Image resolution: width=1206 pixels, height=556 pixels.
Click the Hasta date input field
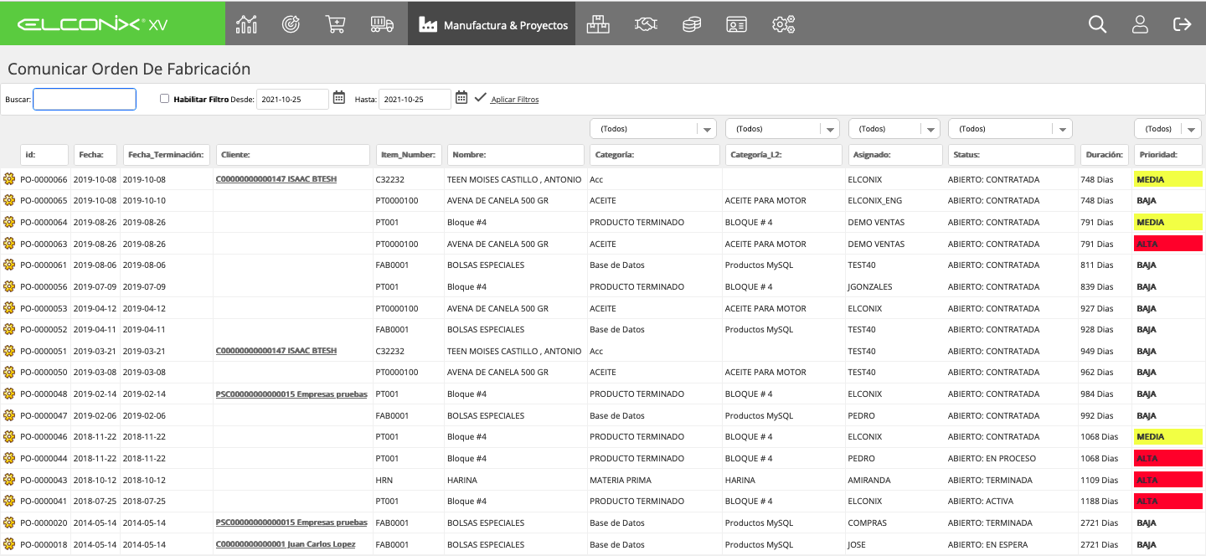click(x=415, y=99)
